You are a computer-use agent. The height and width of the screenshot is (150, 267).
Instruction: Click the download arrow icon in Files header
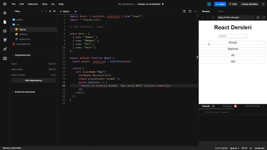click(x=42, y=11)
